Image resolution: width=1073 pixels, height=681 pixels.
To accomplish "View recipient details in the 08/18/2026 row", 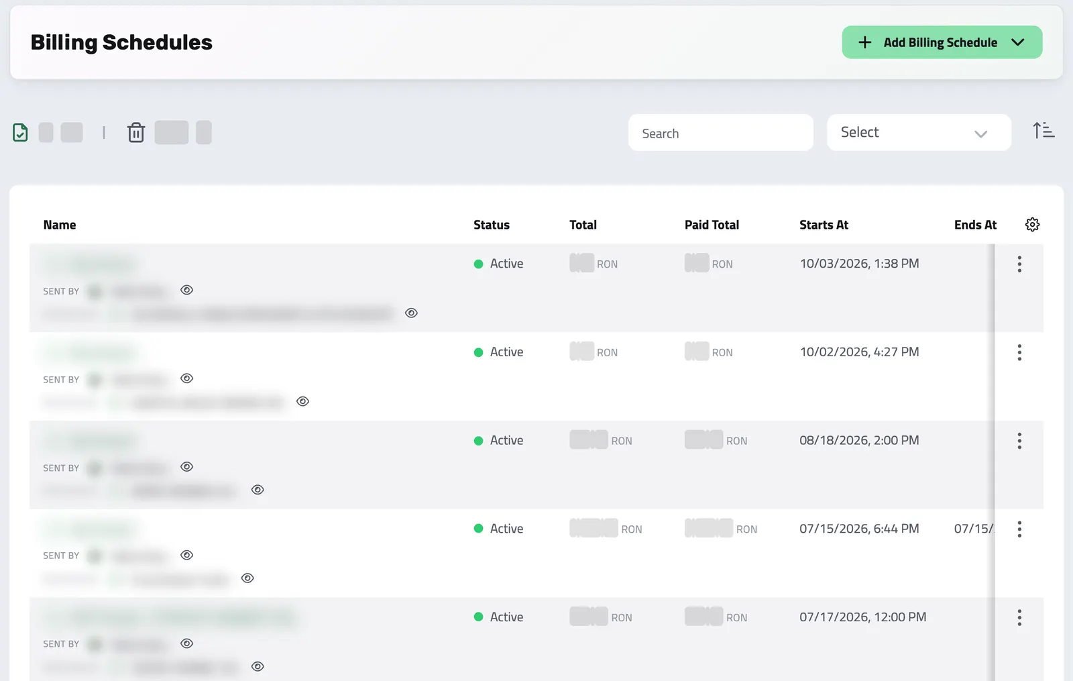I will click(258, 490).
